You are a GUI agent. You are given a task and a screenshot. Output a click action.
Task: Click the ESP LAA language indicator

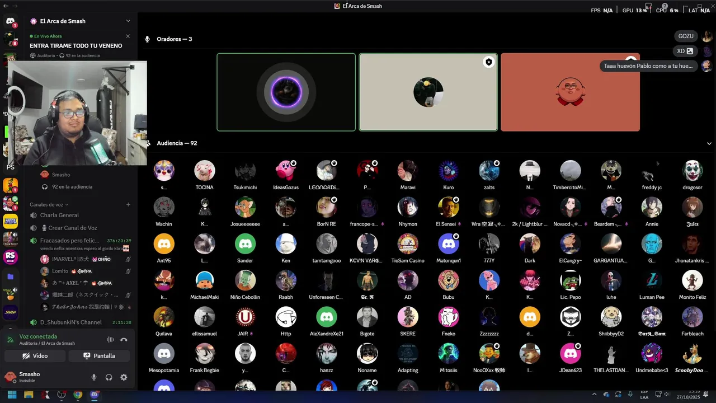[x=644, y=395]
